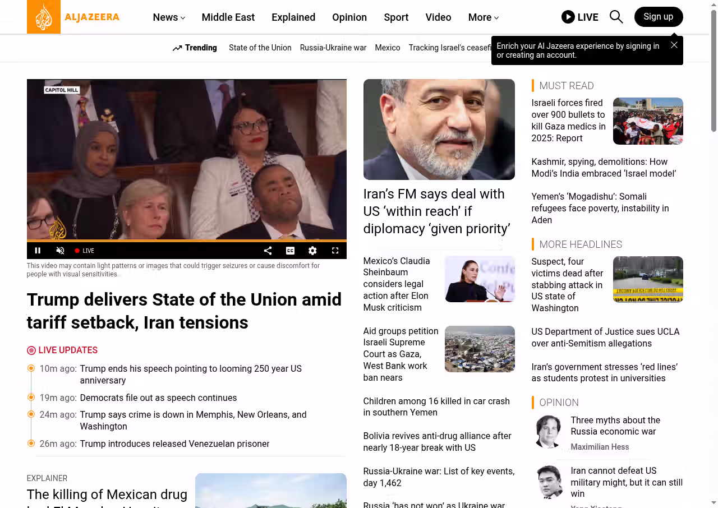Screen dimensions: 718x508
Task: Unmute the video player
Action: coord(60,251)
